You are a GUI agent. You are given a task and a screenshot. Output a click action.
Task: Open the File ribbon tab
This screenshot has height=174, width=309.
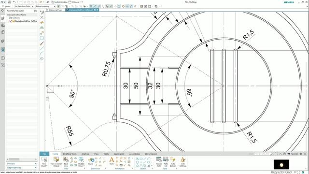pos(44,154)
